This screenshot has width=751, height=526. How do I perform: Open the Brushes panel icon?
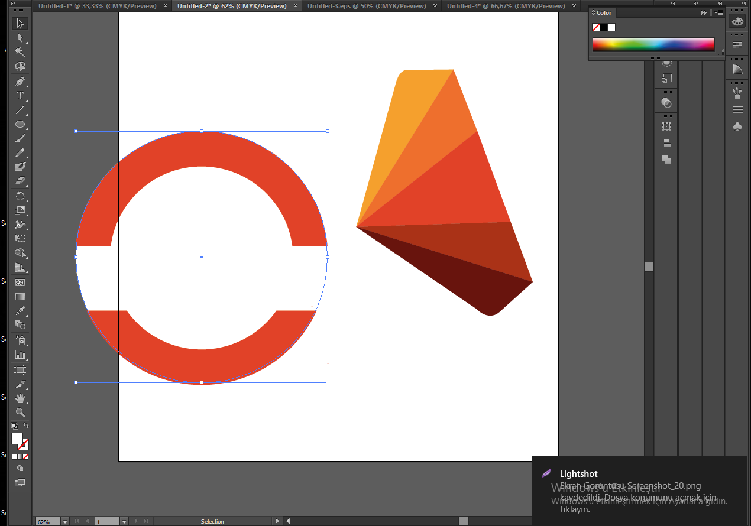737,93
